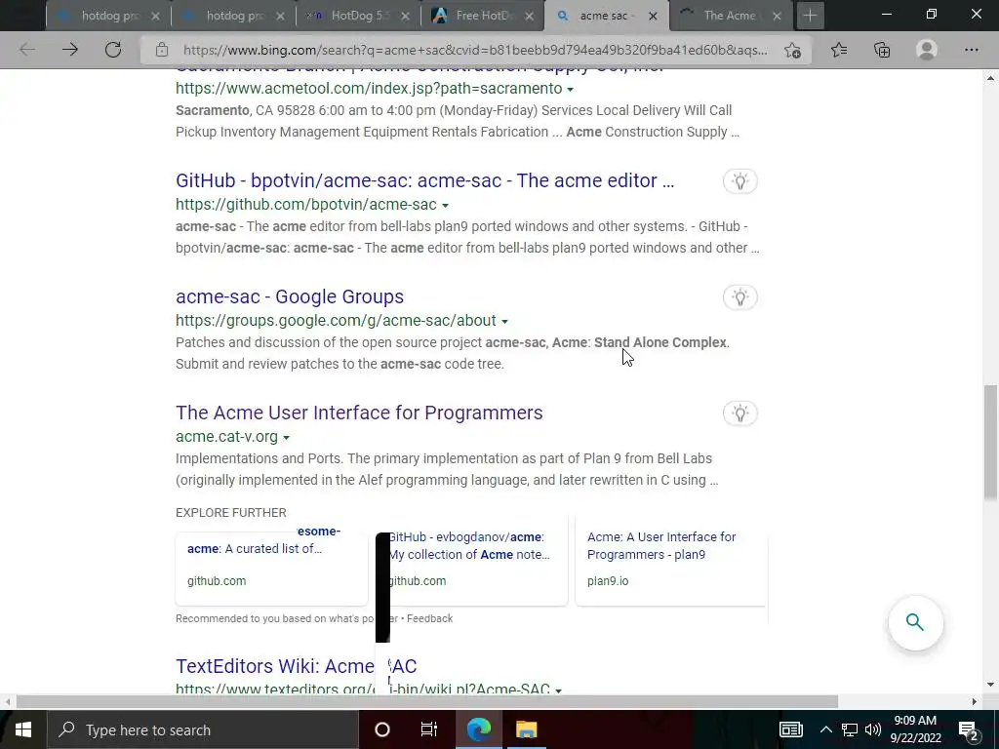Expand dropdown next to acmetool.com URL

[x=570, y=89]
